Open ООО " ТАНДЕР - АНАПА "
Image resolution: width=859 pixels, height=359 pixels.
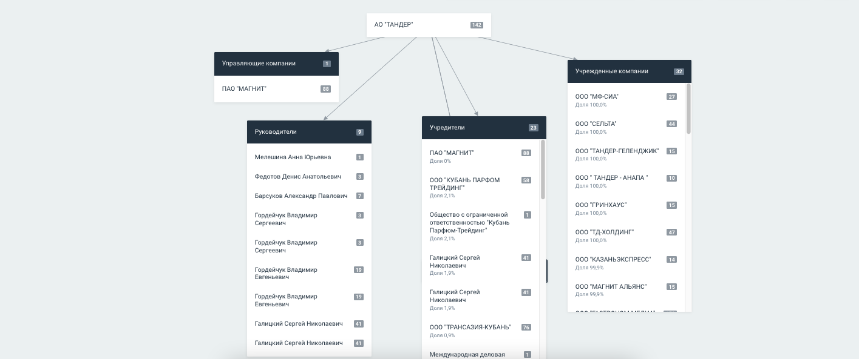[x=612, y=178]
